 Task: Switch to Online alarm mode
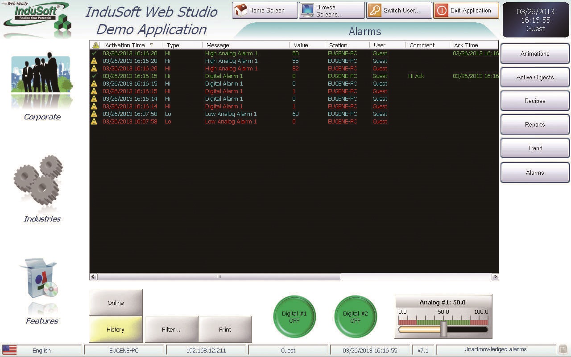pos(116,303)
